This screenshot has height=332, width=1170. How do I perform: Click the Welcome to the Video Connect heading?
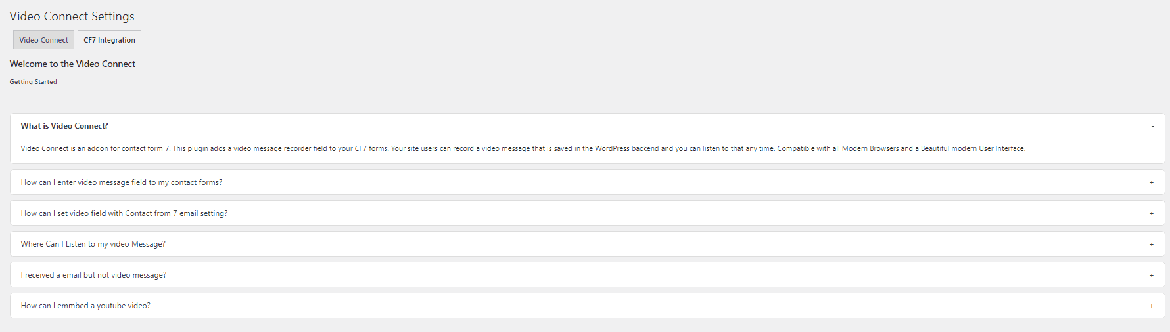(x=72, y=64)
